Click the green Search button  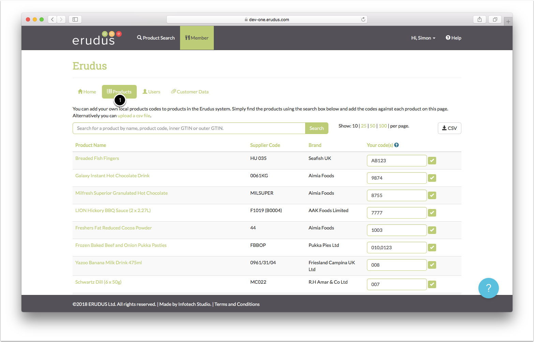pyautogui.click(x=317, y=128)
